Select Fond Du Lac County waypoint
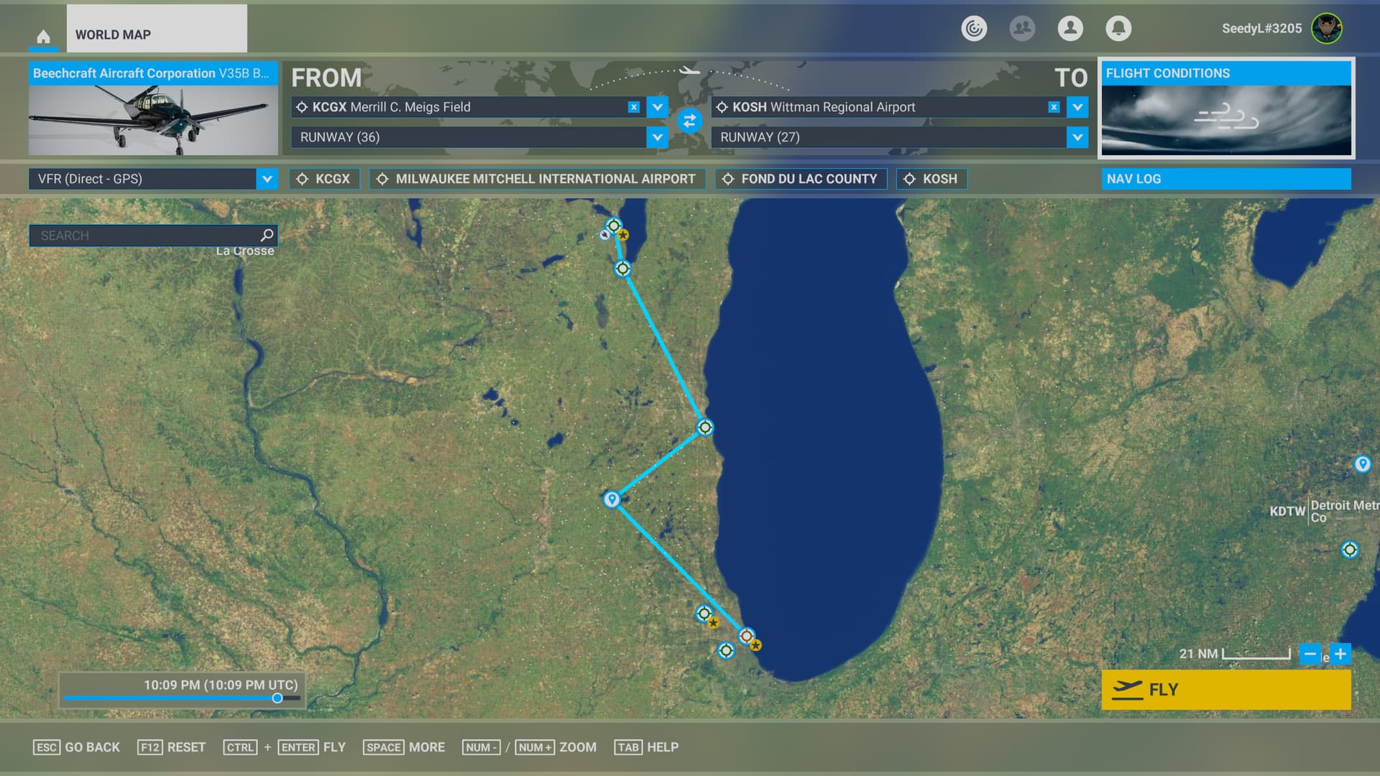The width and height of the screenshot is (1380, 776). (801, 179)
